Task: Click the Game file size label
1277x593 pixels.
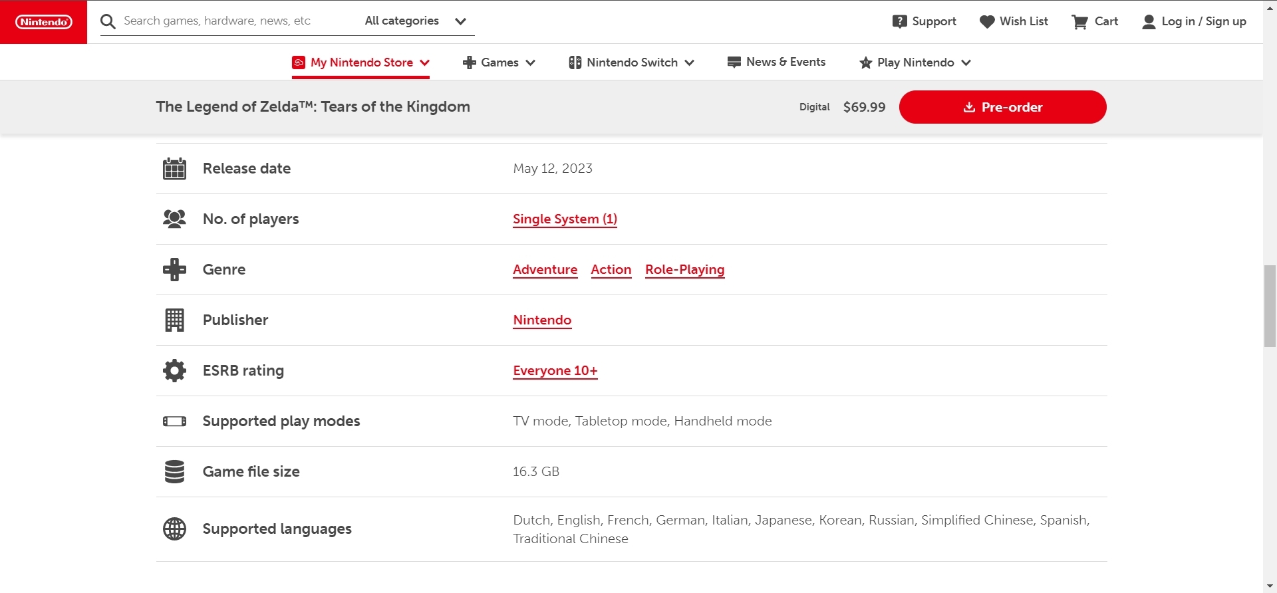Action: [x=251, y=471]
